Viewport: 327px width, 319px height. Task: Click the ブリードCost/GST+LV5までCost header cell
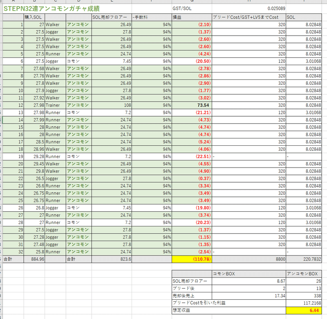249,17
